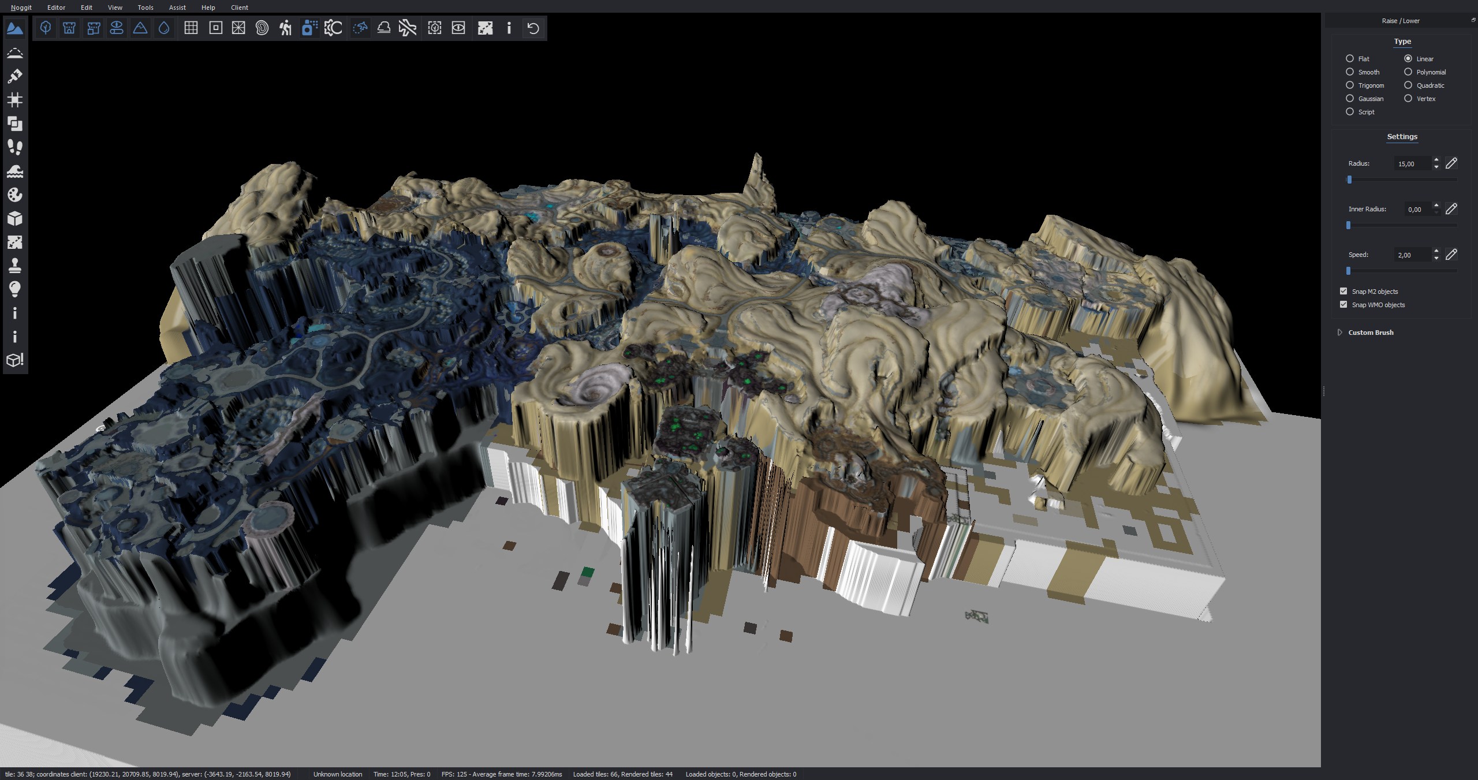1478x780 pixels.
Task: Select the texture paintbrush tool
Action: [15, 76]
